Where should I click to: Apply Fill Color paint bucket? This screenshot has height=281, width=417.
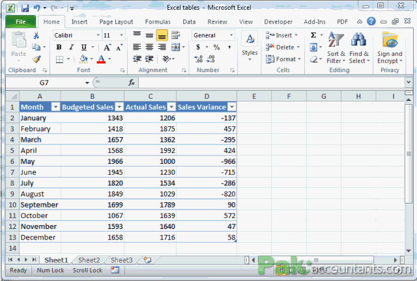tap(83, 59)
